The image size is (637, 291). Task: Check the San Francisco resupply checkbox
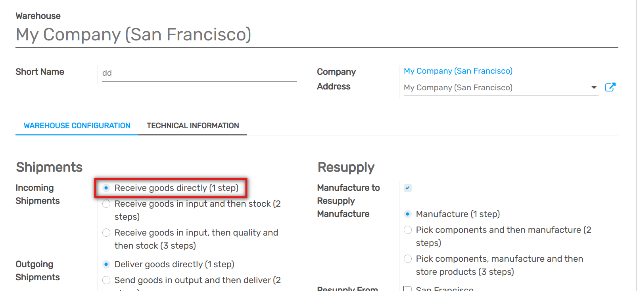pos(407,289)
